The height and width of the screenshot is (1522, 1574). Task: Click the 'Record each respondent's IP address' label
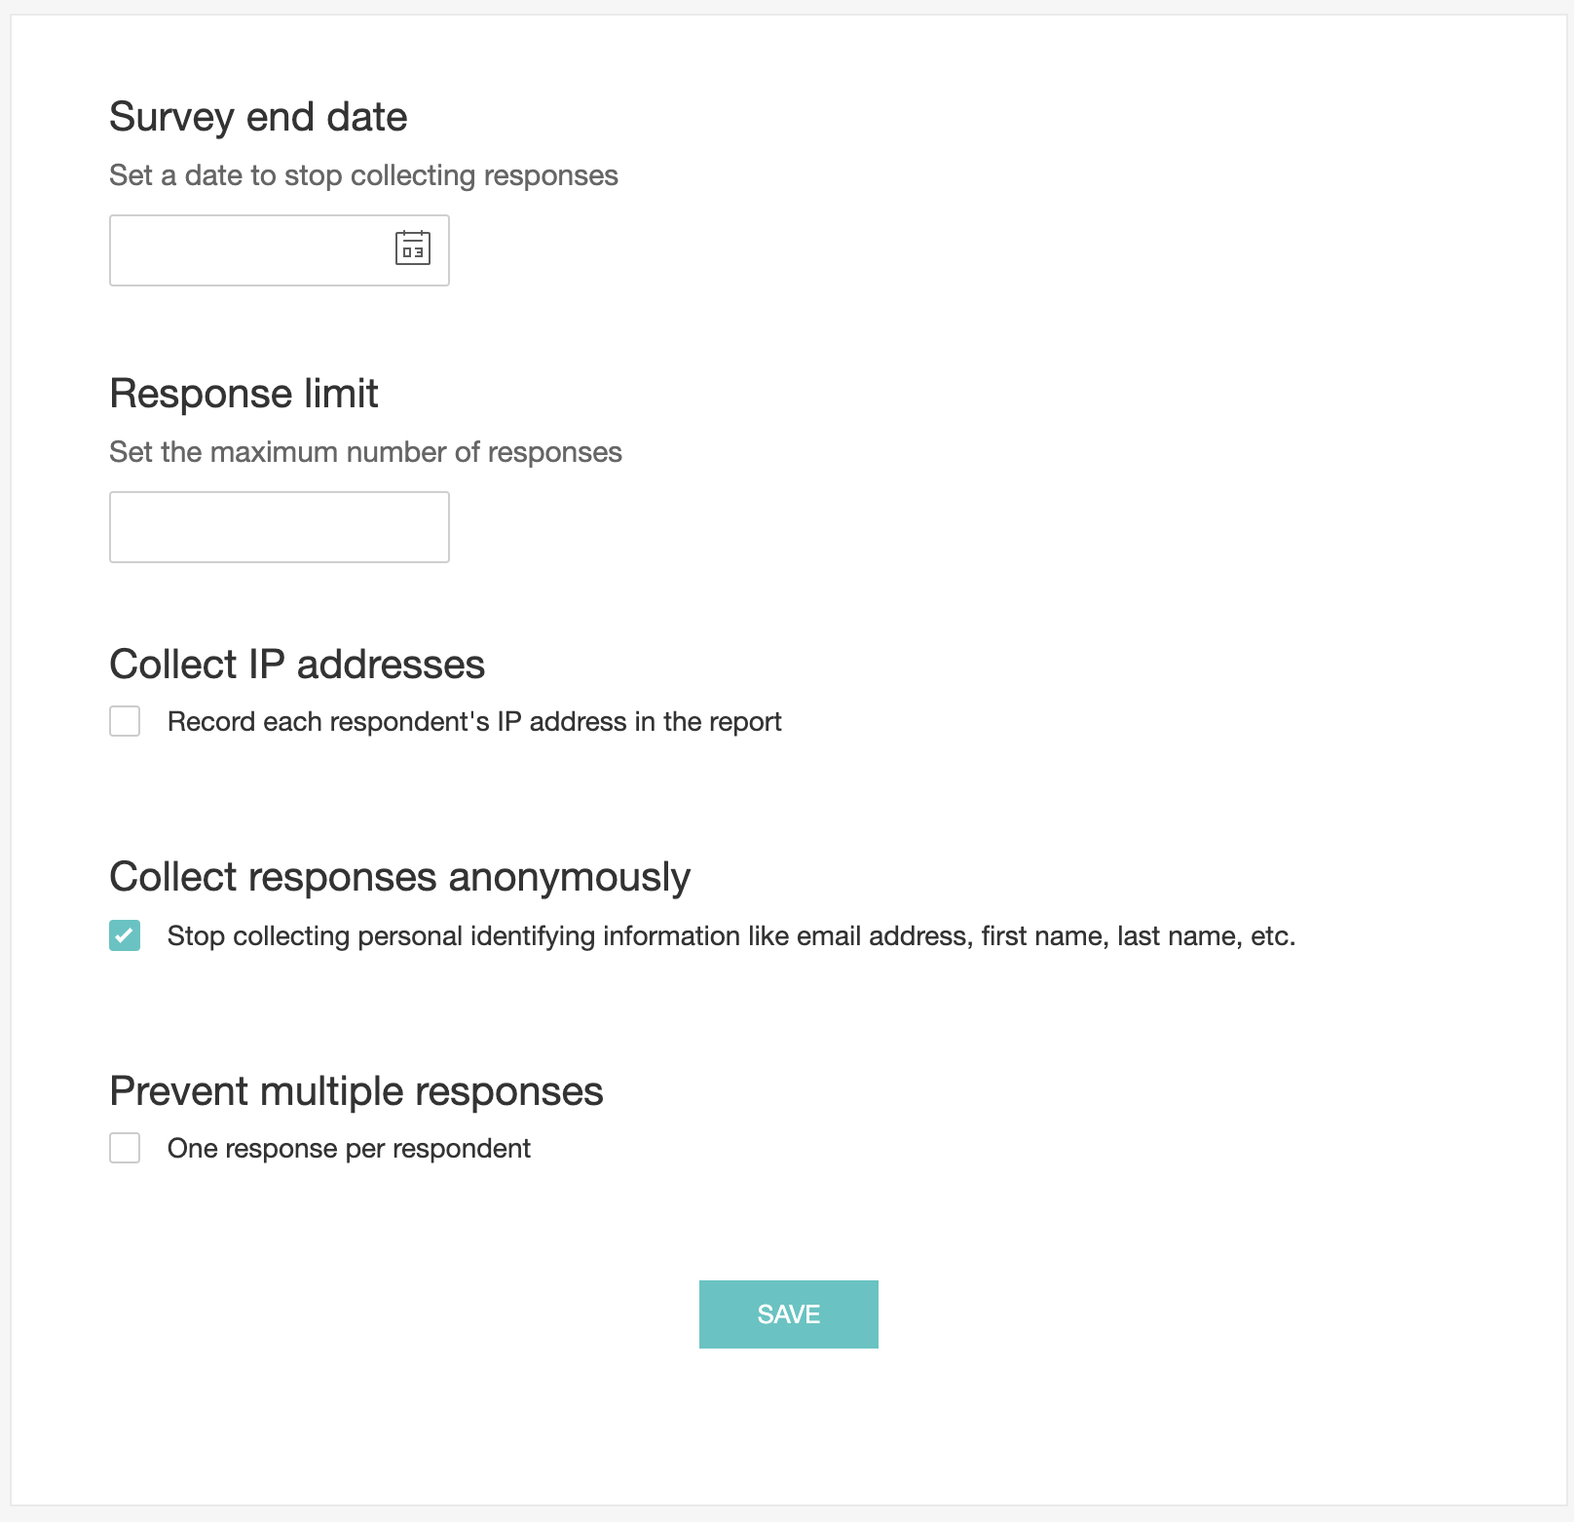coord(474,722)
